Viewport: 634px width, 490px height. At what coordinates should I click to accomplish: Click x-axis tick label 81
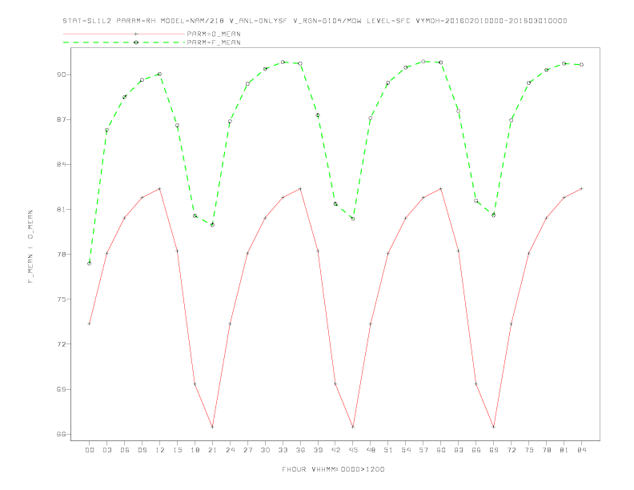pos(564,450)
